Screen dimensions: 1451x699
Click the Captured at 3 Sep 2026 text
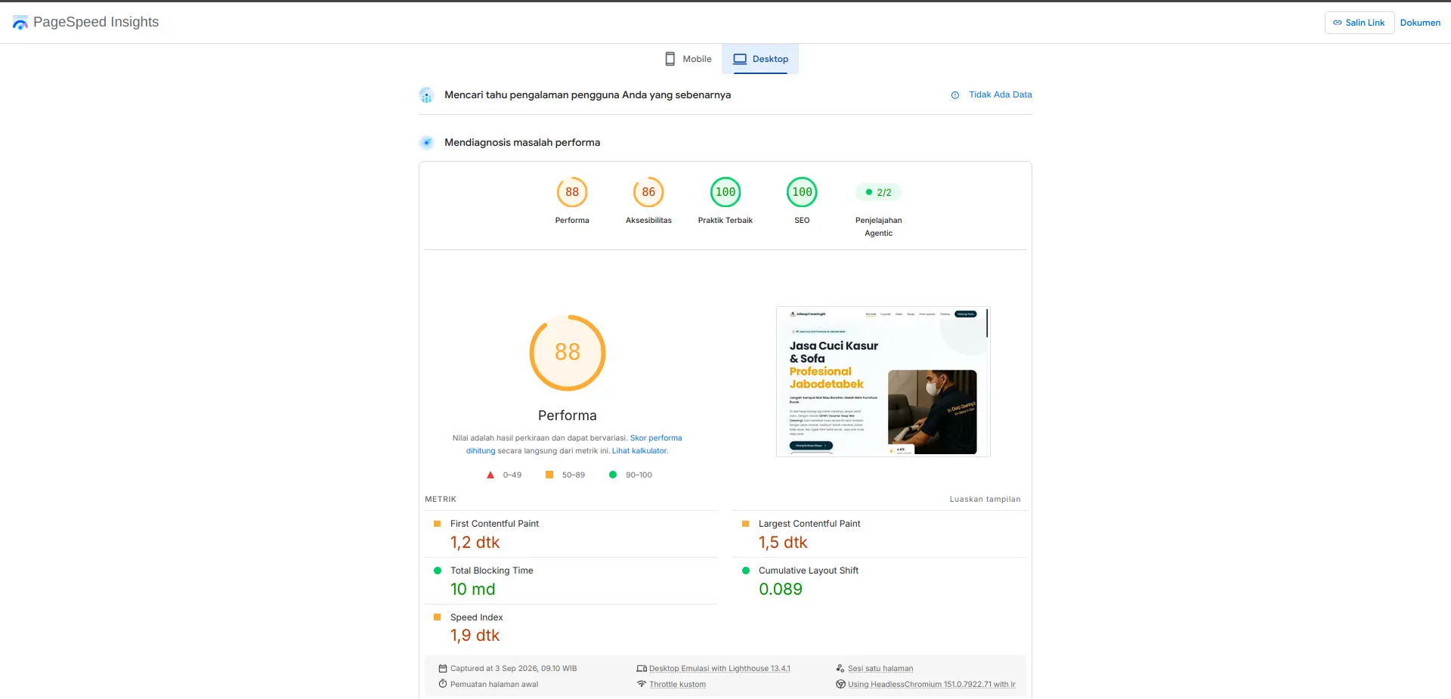pyautogui.click(x=513, y=669)
